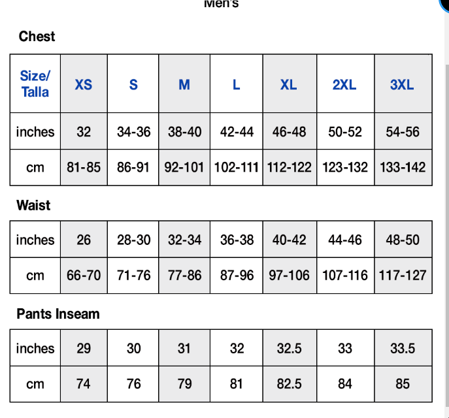Click the XS size column header
The image size is (449, 418).
pyautogui.click(x=84, y=84)
